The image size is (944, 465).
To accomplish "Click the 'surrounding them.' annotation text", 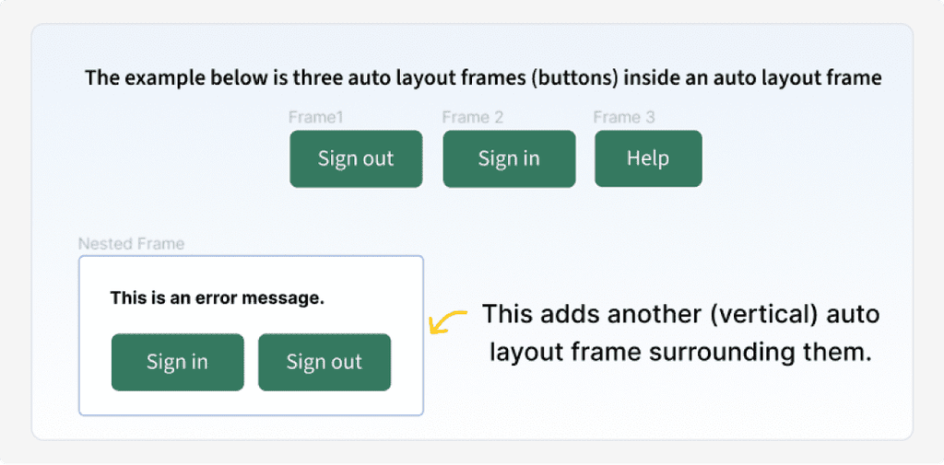I will 773,352.
